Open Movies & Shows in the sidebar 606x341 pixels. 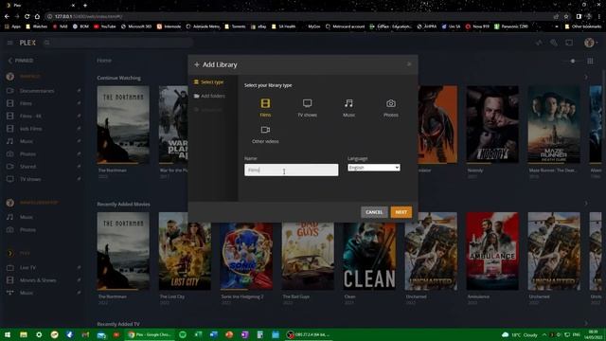coord(38,280)
